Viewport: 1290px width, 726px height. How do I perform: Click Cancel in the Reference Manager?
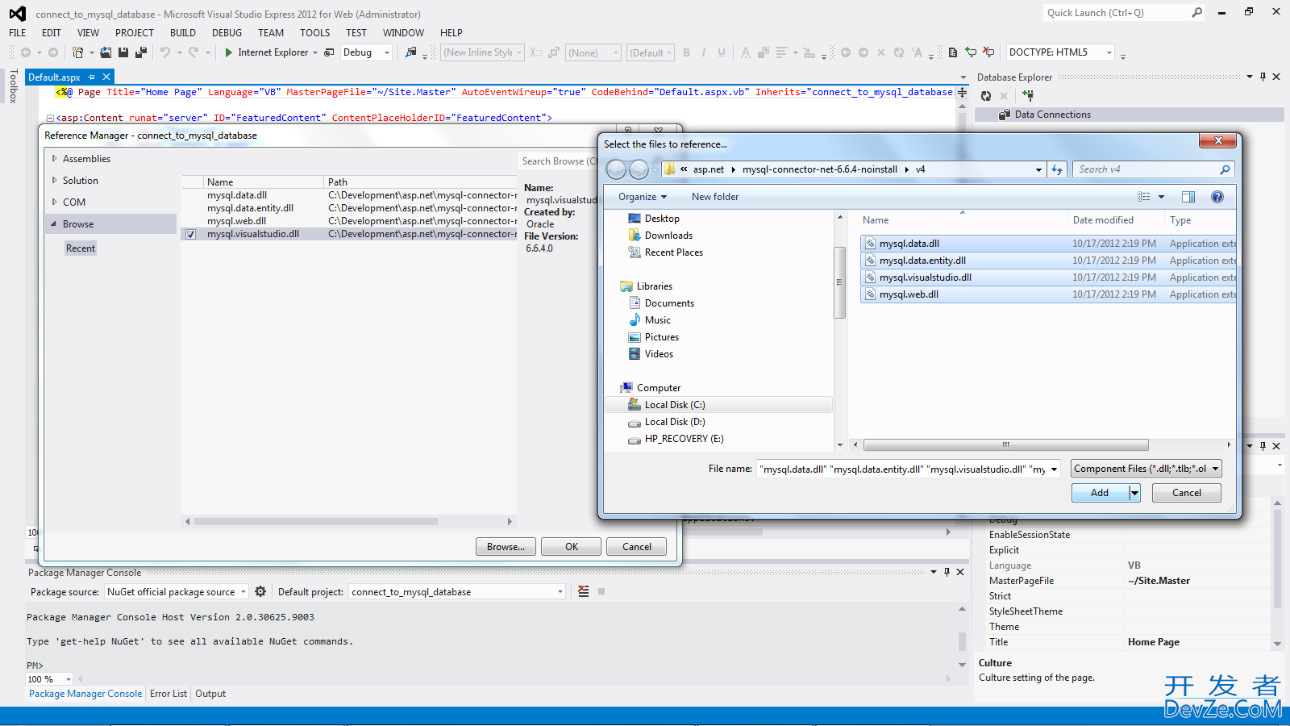(636, 547)
